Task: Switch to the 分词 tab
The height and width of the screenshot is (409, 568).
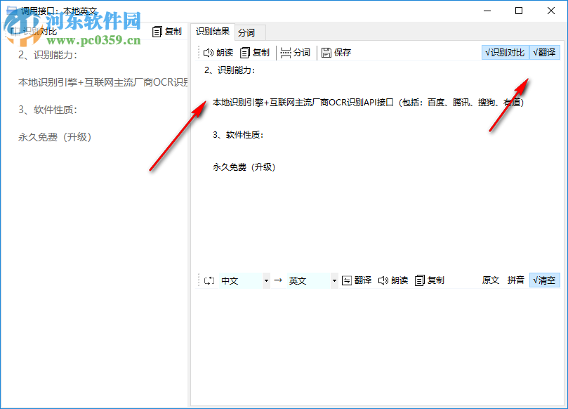Action: (248, 31)
